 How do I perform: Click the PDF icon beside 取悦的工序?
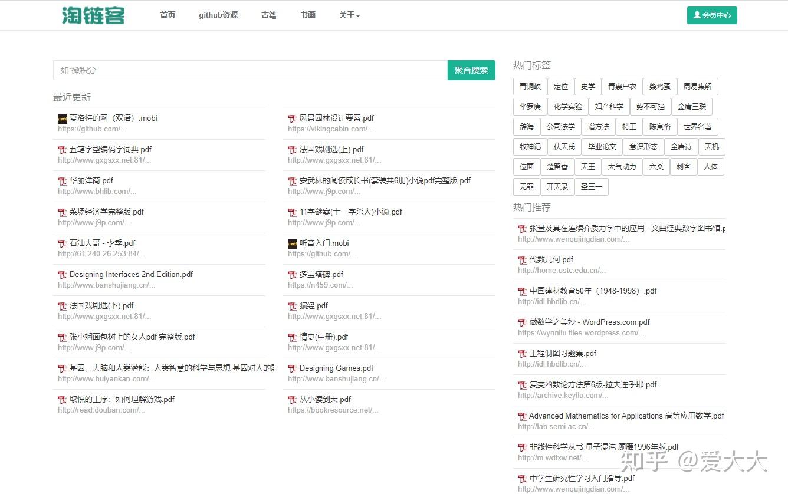click(x=63, y=400)
